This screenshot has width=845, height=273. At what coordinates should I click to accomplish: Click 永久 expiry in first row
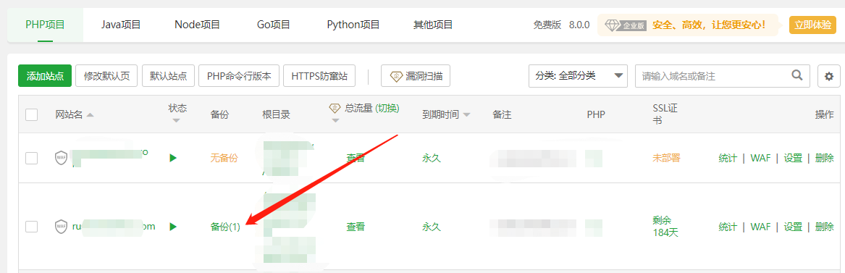432,158
